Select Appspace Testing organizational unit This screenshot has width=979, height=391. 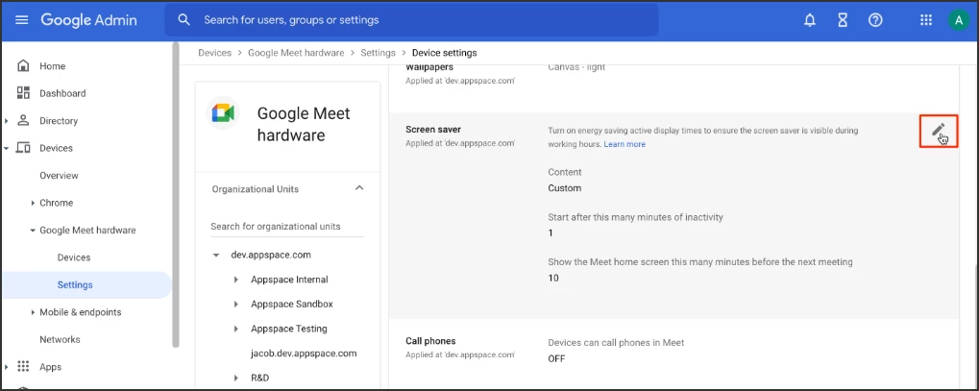pyautogui.click(x=289, y=329)
